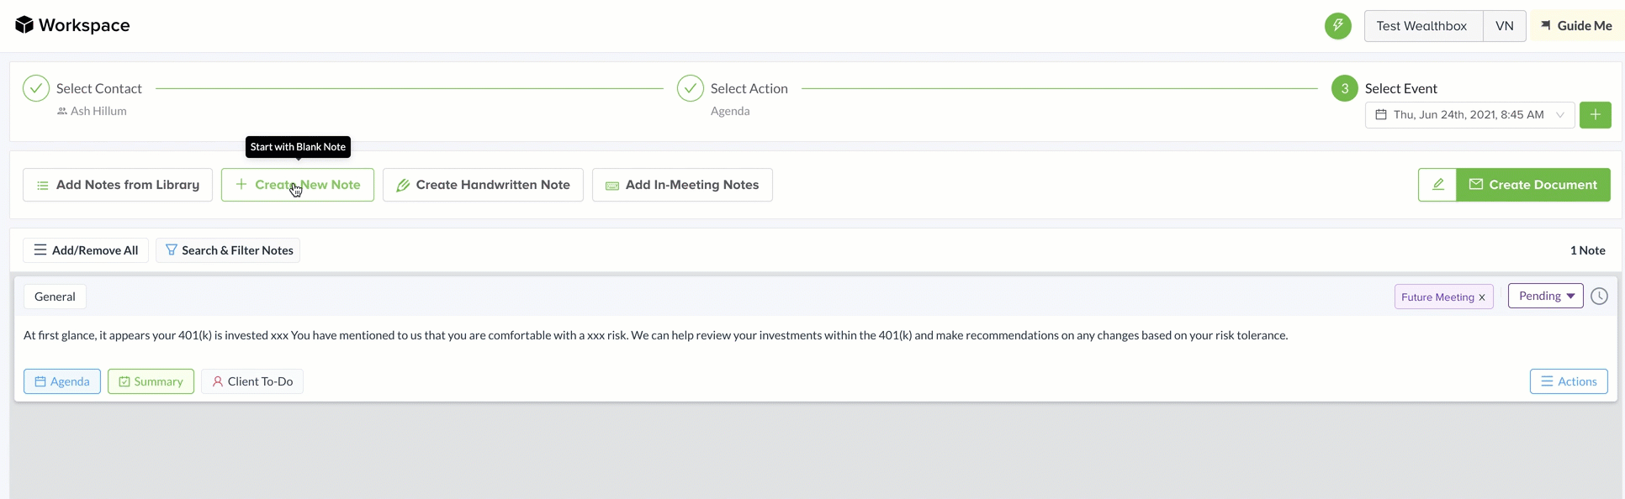Open Search & Filter Notes

click(x=228, y=250)
